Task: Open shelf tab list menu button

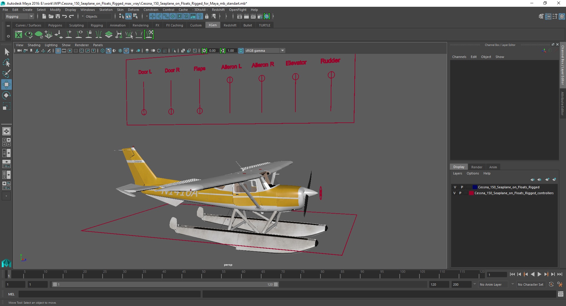Action: coord(8,26)
